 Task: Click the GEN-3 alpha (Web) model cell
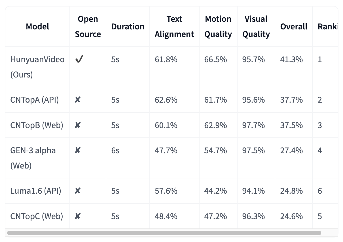33,158
